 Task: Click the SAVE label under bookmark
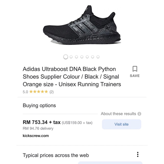135,76
